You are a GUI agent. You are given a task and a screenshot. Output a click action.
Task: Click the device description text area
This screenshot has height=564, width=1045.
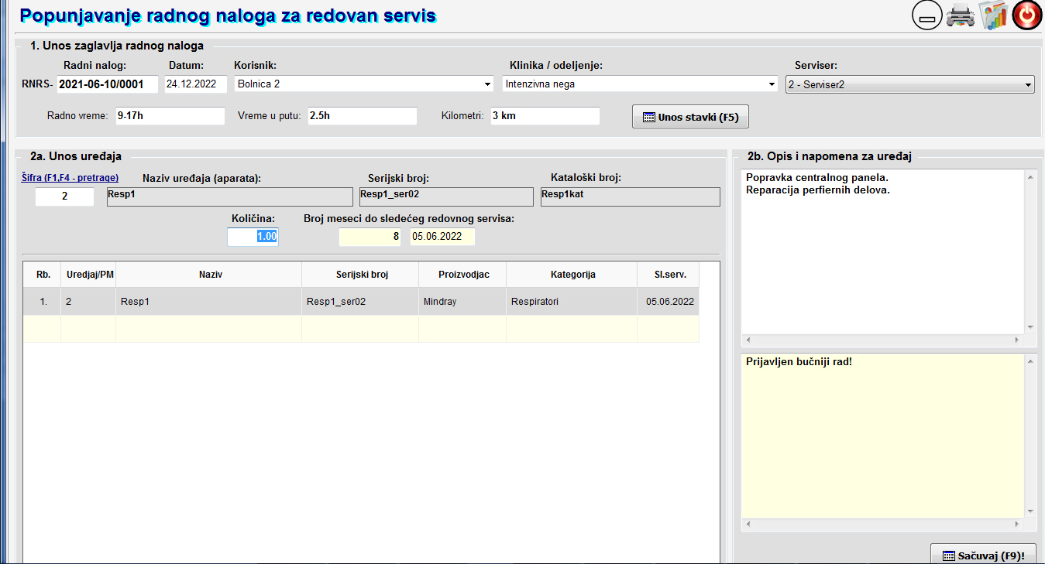coord(882,251)
